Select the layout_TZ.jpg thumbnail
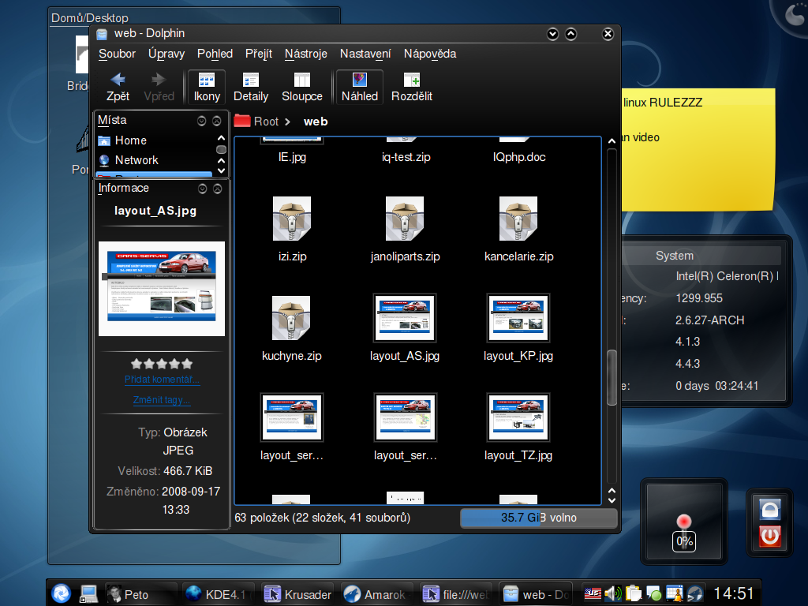The image size is (808, 606). [x=518, y=417]
